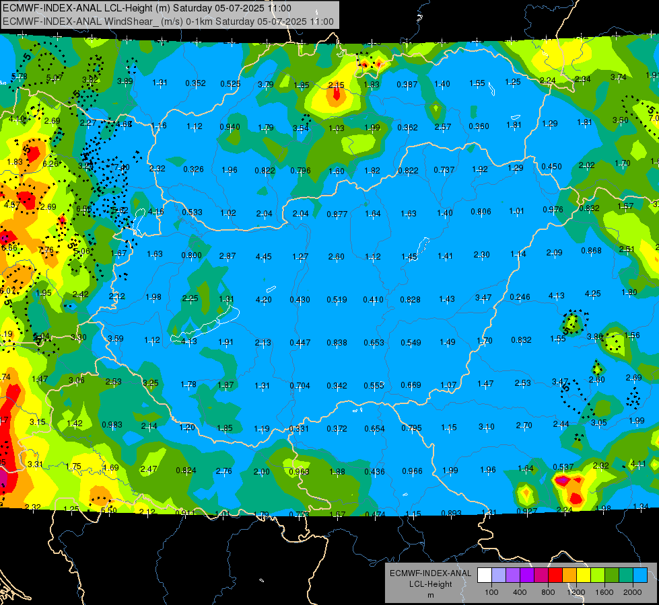Click the magenta swatch in the legend
This screenshot has width=659, height=605.
541,575
